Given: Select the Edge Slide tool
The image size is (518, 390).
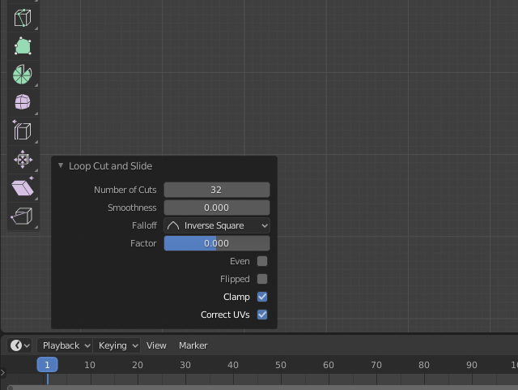Looking at the screenshot, I should [x=23, y=131].
